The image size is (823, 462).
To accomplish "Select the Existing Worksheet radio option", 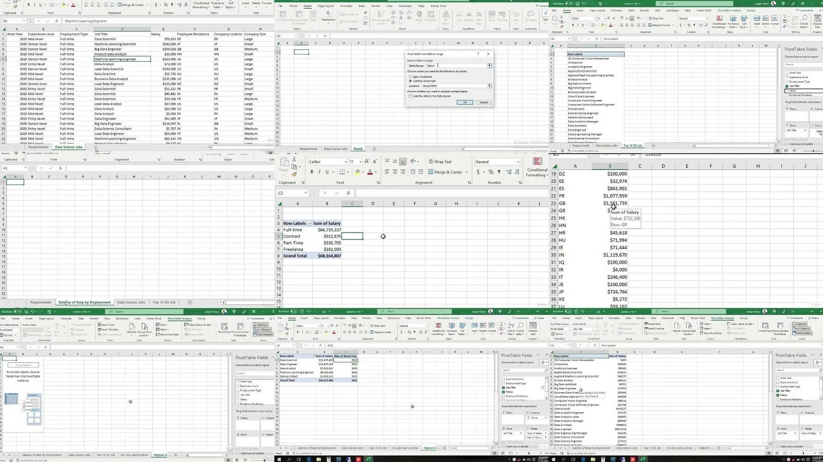I will (410, 81).
